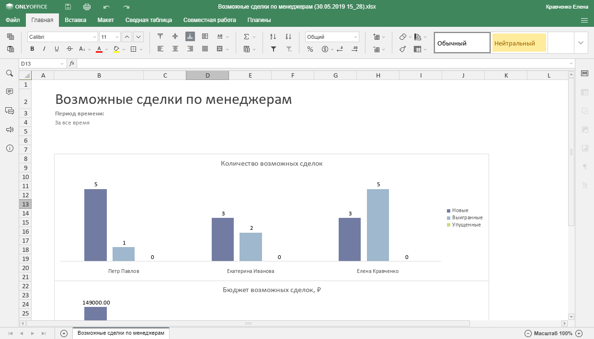The image size is (594, 339).
Task: Undo the last action
Action: pos(106,7)
